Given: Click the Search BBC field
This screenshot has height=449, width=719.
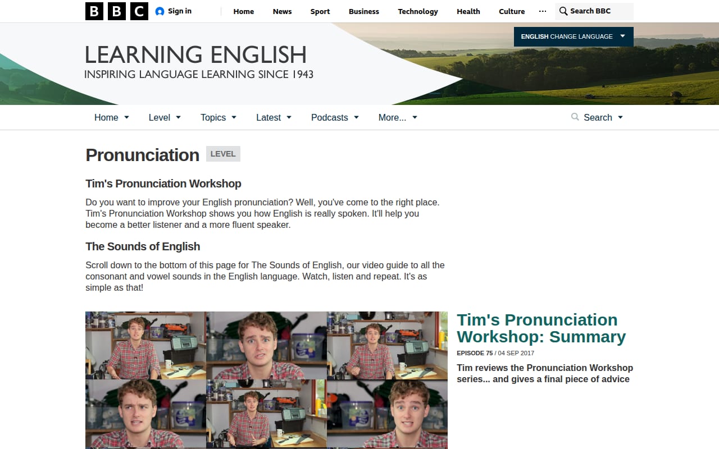Looking at the screenshot, I should (x=594, y=11).
